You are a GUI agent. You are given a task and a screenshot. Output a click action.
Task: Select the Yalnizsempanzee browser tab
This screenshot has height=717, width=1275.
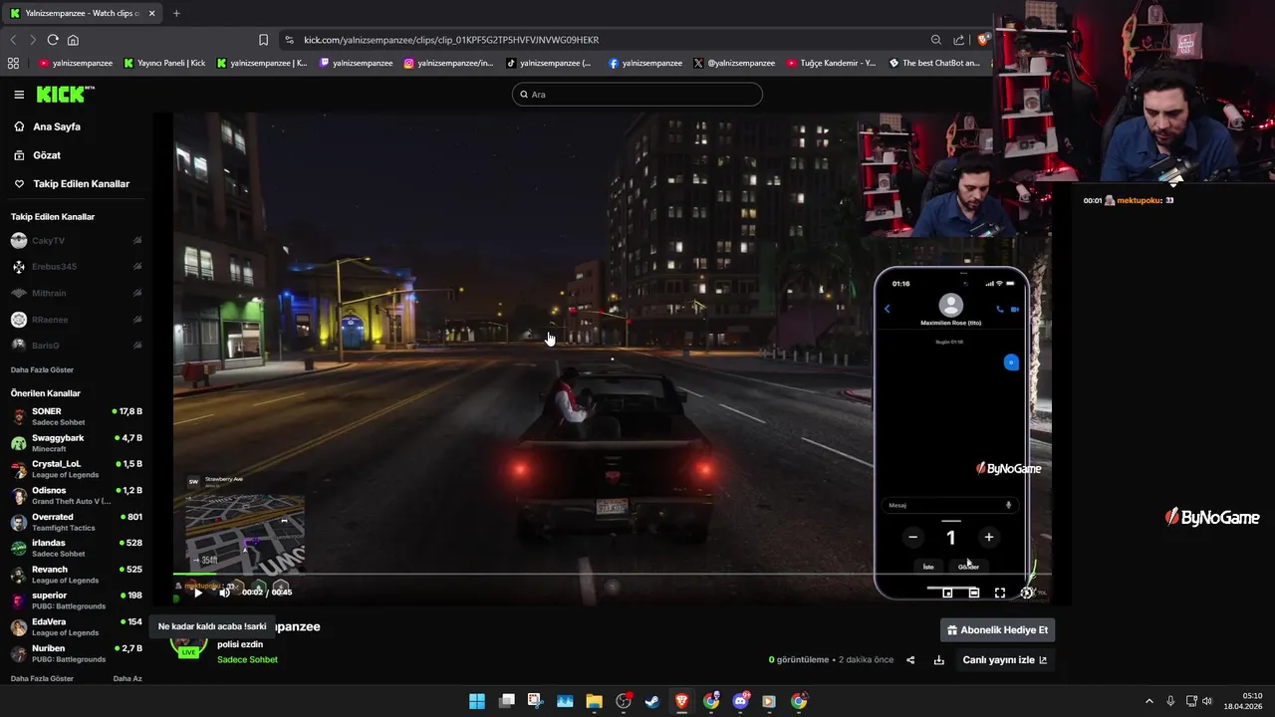coord(83,13)
